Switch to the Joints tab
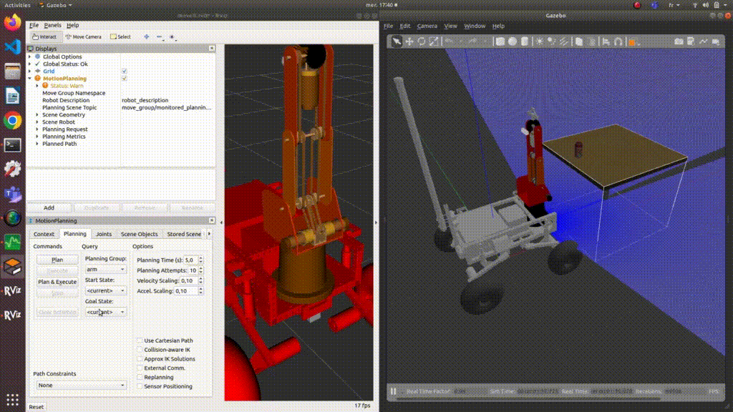Screen dimensions: 733x412 104,234
